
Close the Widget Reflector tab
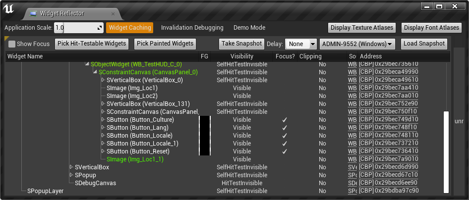pyautogui.click(x=113, y=14)
